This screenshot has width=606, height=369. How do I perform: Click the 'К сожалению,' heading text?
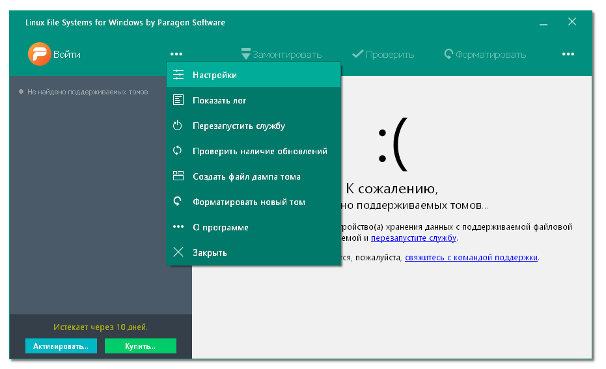click(x=392, y=189)
